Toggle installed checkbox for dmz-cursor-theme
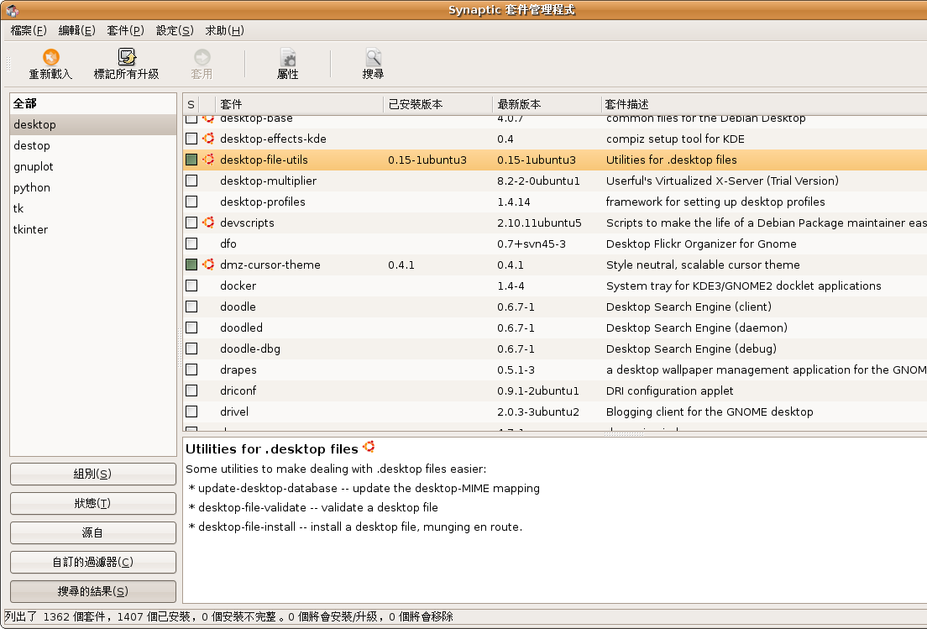The height and width of the screenshot is (629, 927). pos(191,265)
